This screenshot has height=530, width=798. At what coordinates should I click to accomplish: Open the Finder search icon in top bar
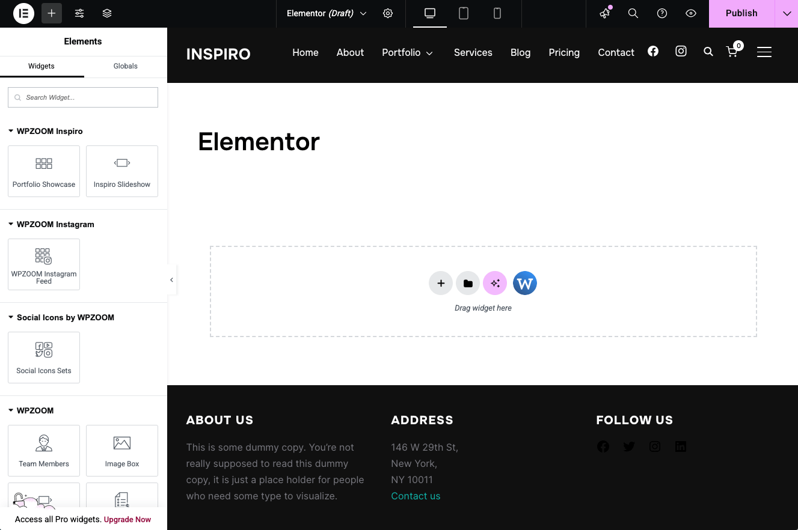(633, 13)
